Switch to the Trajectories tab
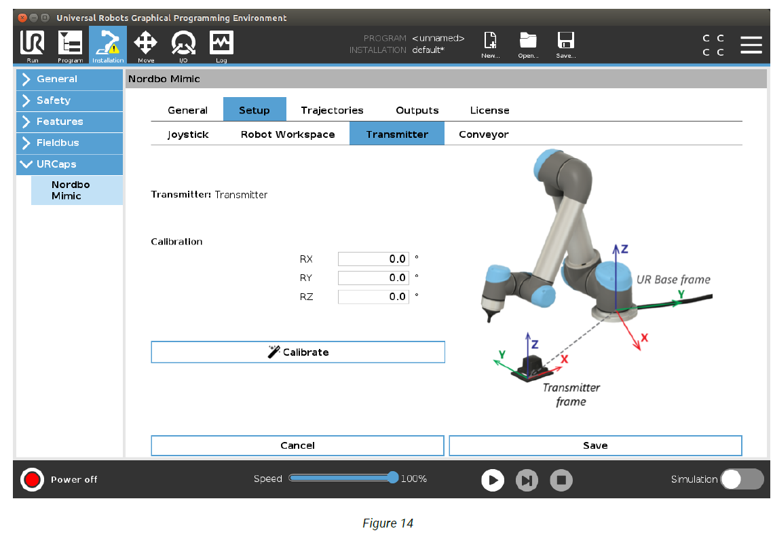This screenshot has height=537, width=773. click(x=332, y=110)
